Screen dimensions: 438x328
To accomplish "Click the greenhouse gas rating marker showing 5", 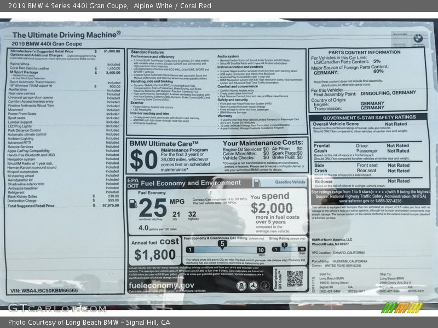I will (x=222, y=244).
